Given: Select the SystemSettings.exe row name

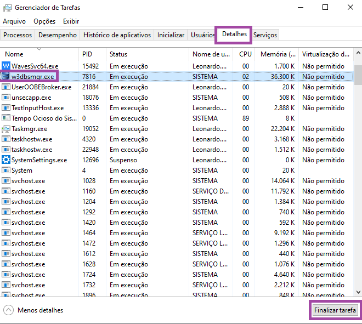Looking at the screenshot, I should coord(39,160).
